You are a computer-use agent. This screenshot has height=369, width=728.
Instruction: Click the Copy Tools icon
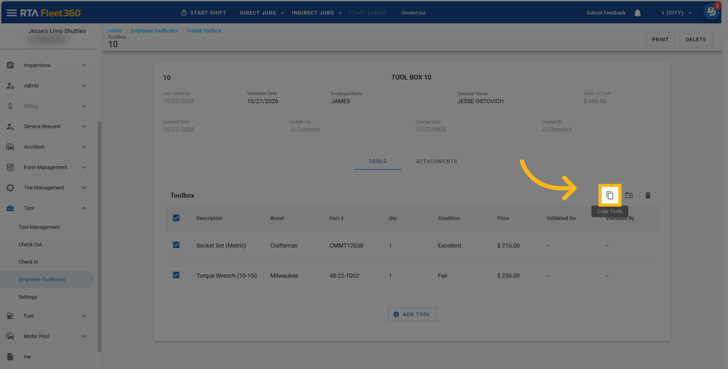click(x=610, y=195)
